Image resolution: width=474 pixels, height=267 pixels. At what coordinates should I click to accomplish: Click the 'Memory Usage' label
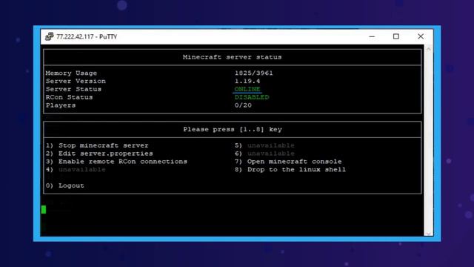tap(71, 73)
